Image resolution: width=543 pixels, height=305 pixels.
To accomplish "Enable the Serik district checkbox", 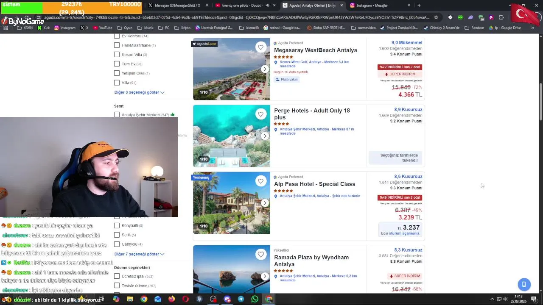I will (x=117, y=235).
